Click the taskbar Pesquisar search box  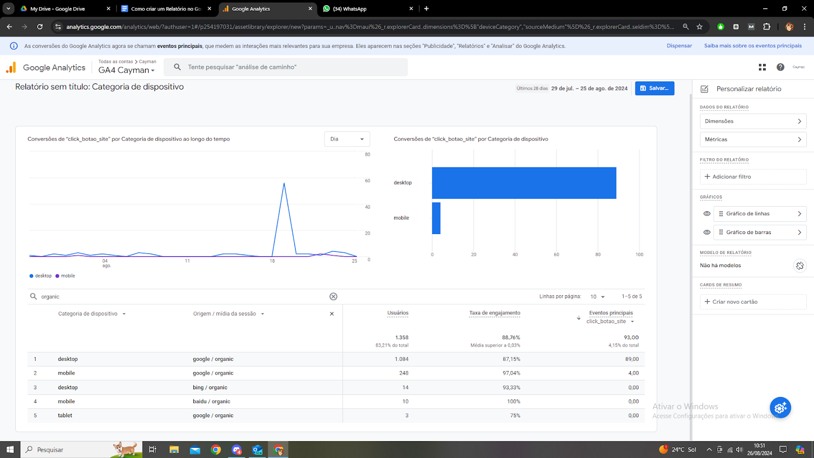tap(81, 449)
